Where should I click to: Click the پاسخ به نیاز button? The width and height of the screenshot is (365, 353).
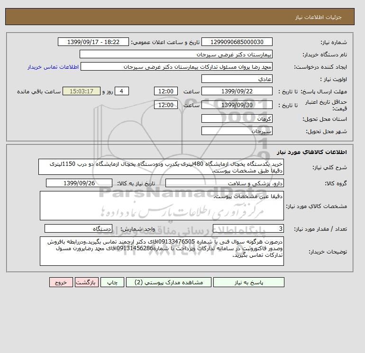pyautogui.click(x=248, y=282)
